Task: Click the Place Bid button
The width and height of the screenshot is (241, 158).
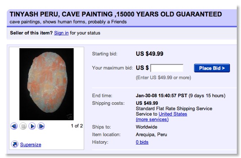Action: tap(212, 68)
